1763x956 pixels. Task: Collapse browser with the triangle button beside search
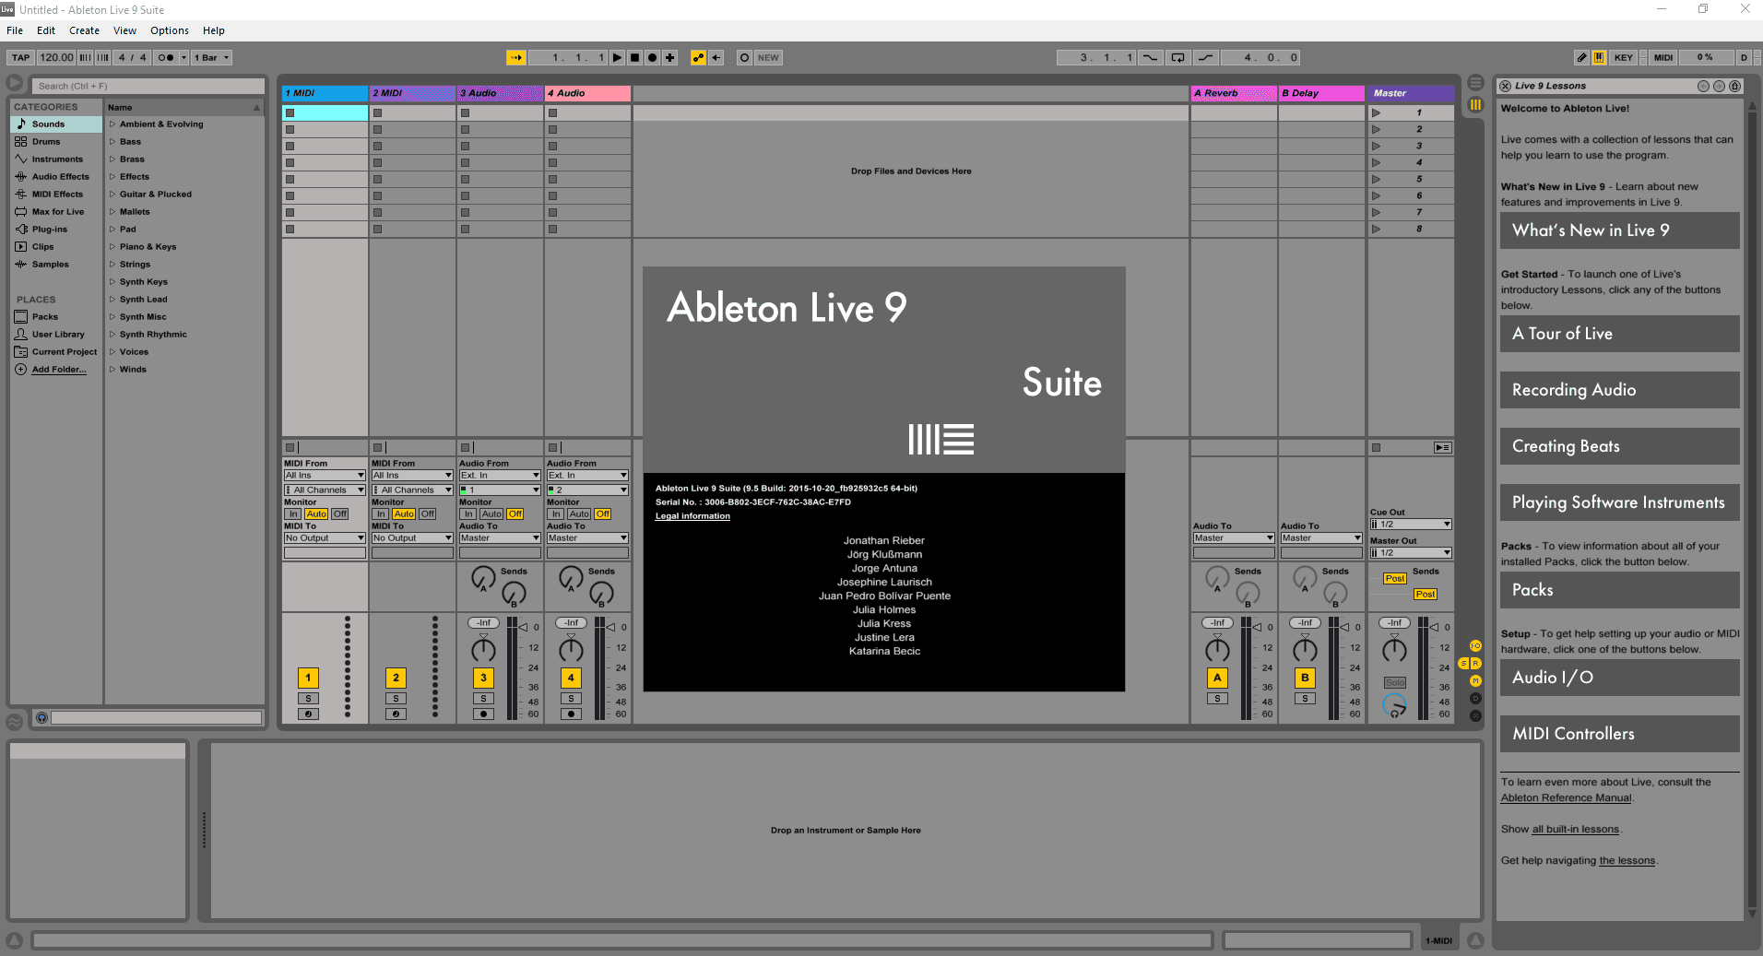point(14,83)
